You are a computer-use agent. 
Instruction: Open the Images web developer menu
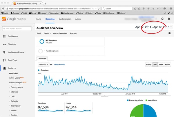click(x=42, y=13)
